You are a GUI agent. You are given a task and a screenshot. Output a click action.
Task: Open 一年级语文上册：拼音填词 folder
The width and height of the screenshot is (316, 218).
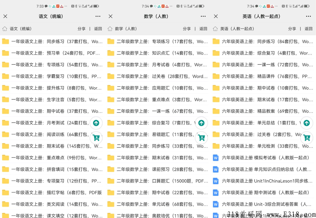[x=53, y=169]
